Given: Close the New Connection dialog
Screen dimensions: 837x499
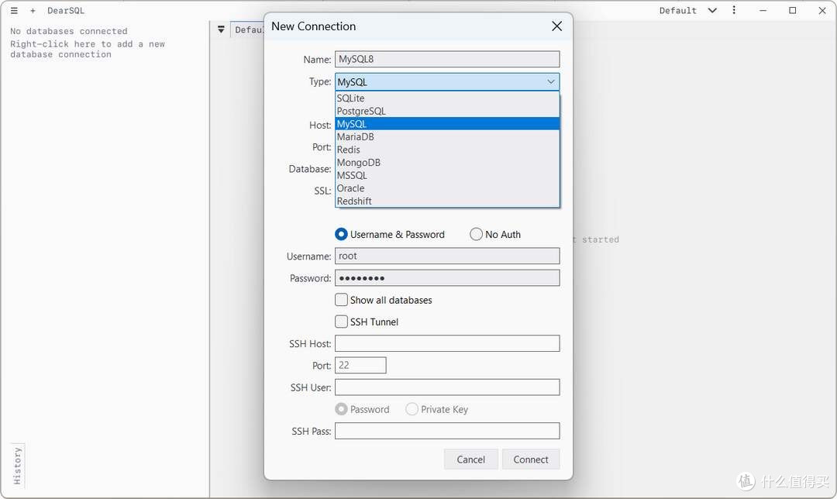Looking at the screenshot, I should (x=556, y=26).
